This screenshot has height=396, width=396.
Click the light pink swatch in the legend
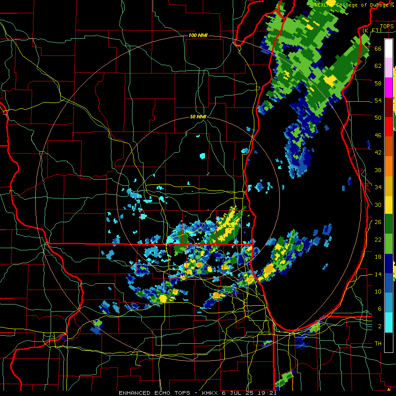389,67
